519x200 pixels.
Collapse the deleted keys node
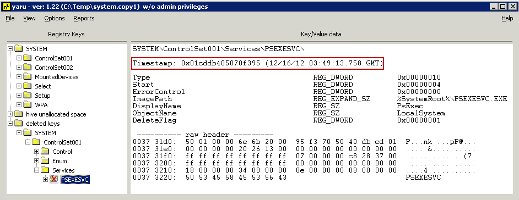[10, 124]
